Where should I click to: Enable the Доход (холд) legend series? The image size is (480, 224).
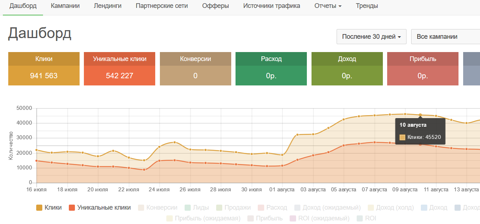coord(391,207)
